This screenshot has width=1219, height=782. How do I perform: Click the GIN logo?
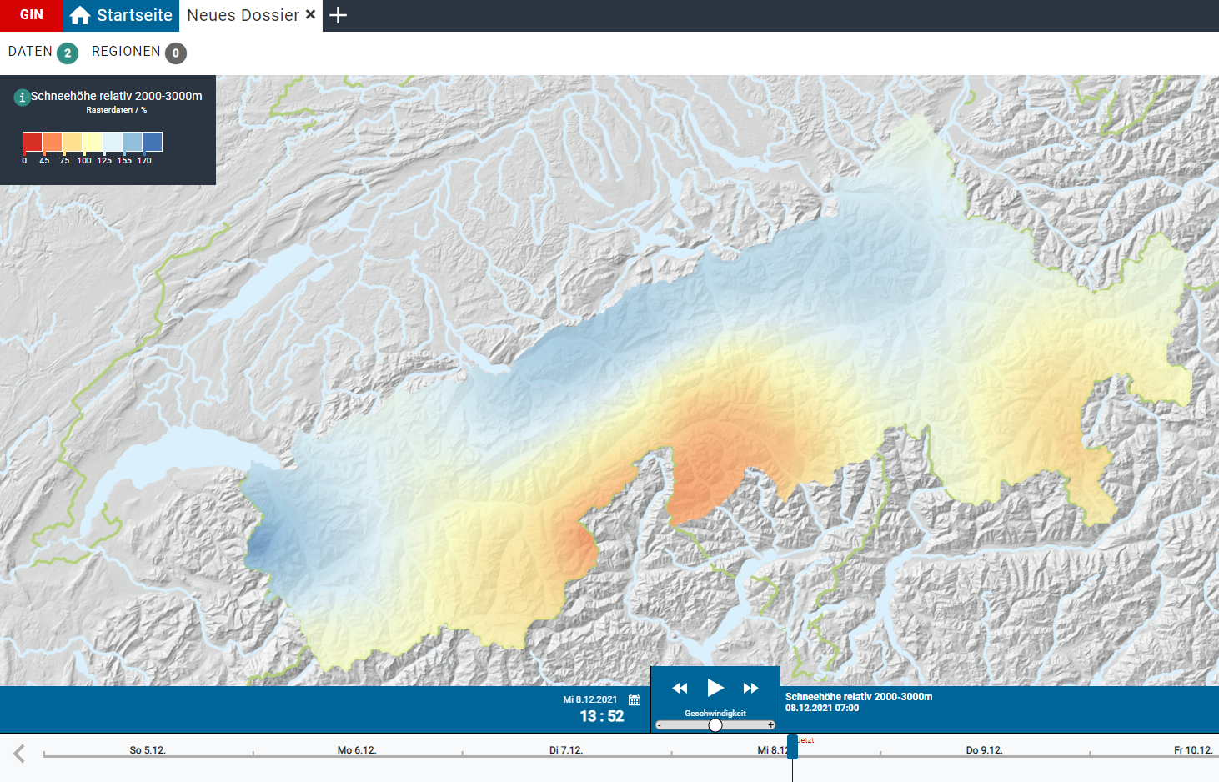click(x=31, y=15)
